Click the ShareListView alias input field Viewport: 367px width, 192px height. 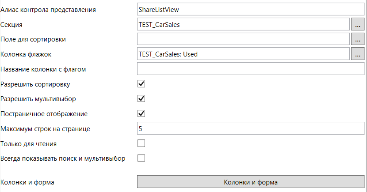tap(250, 9)
